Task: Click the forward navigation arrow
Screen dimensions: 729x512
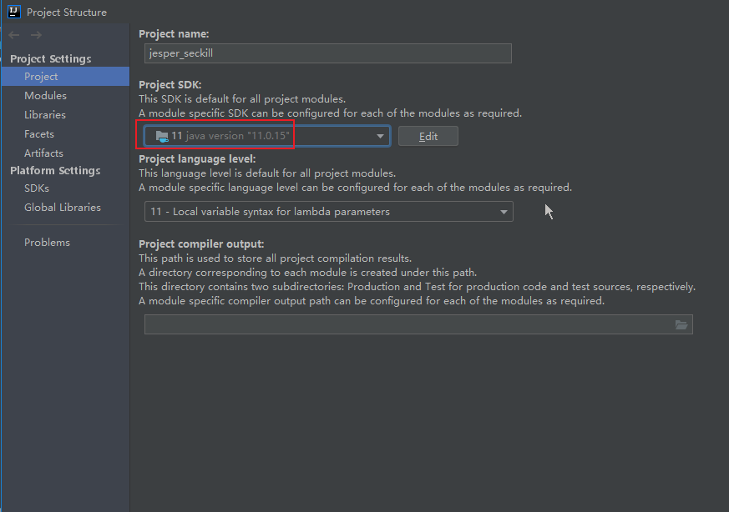Action: (36, 35)
